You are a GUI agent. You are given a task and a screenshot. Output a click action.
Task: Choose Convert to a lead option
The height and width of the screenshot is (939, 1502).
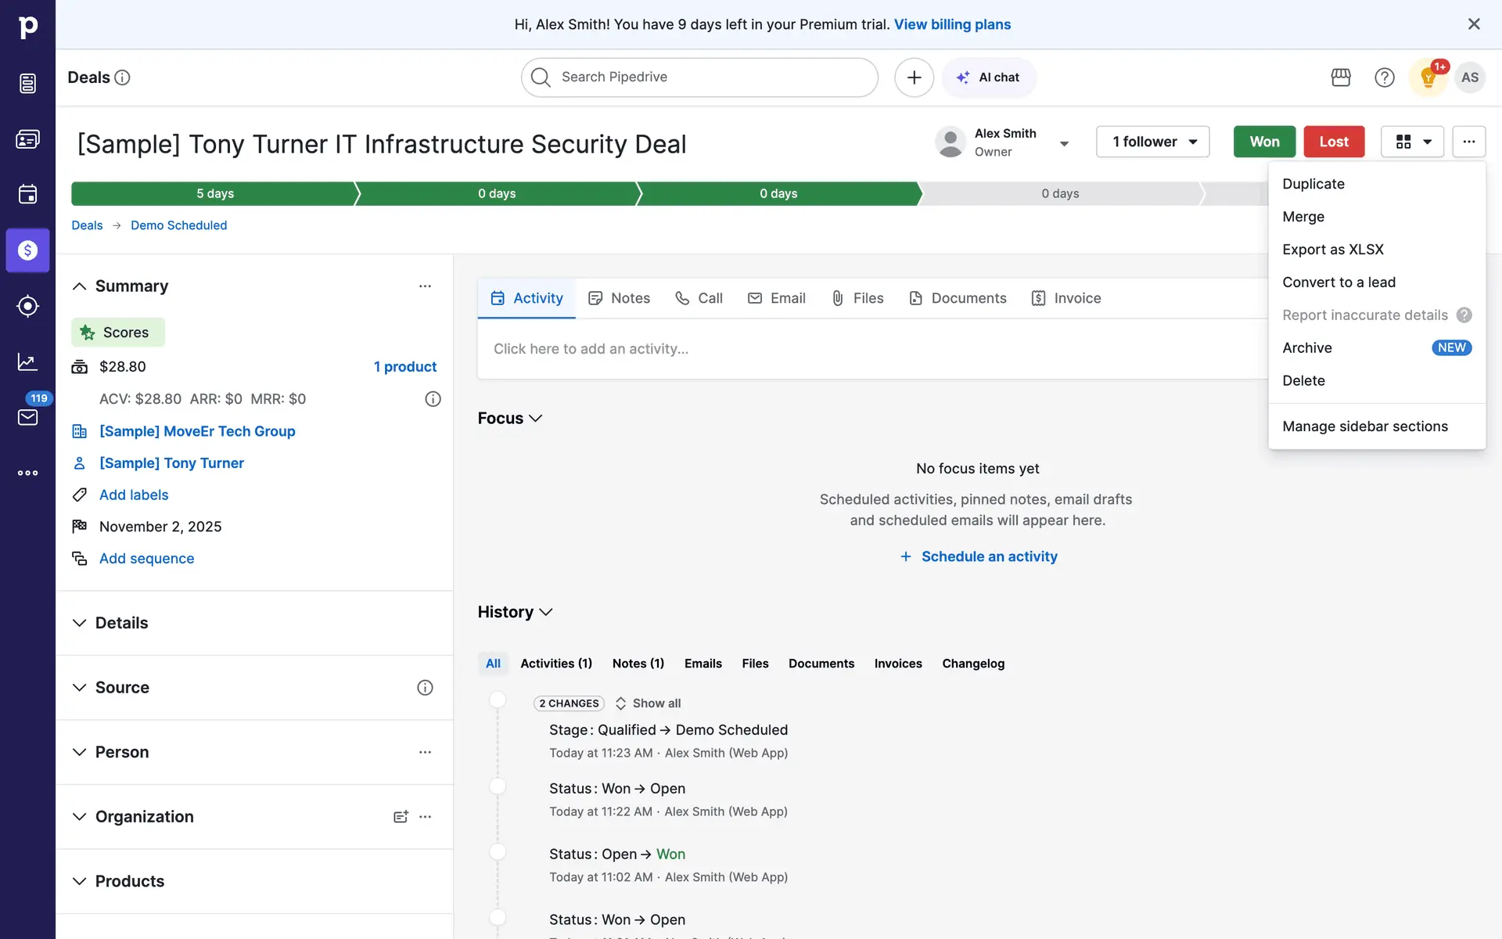coord(1339,282)
